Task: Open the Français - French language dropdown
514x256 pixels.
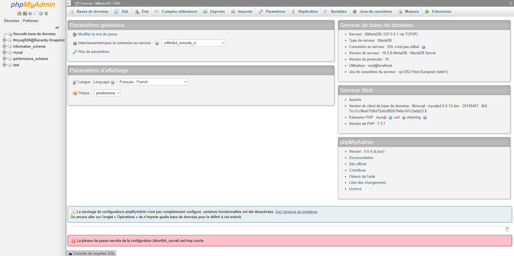Action: (153, 82)
